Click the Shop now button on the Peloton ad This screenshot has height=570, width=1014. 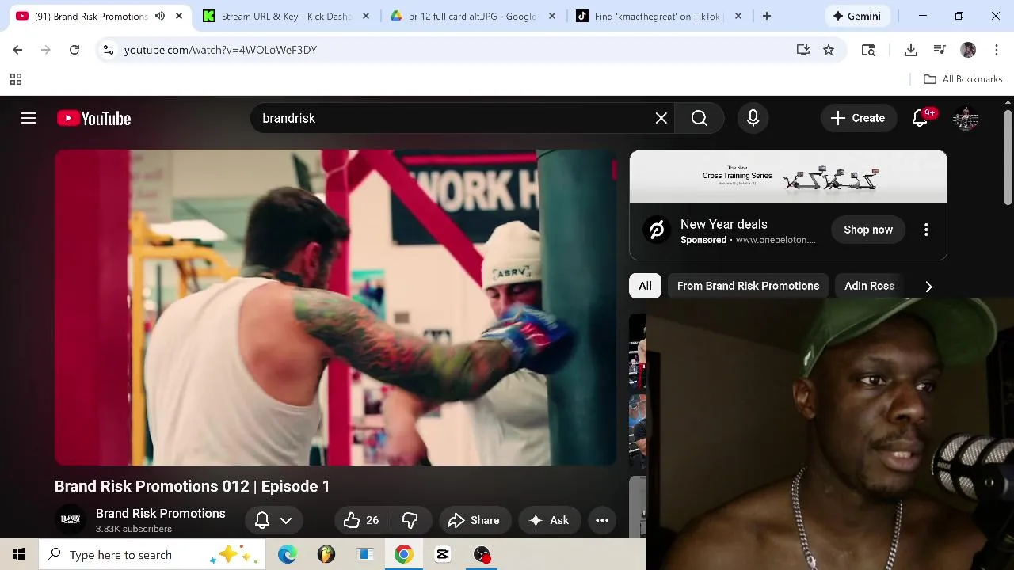pos(868,230)
